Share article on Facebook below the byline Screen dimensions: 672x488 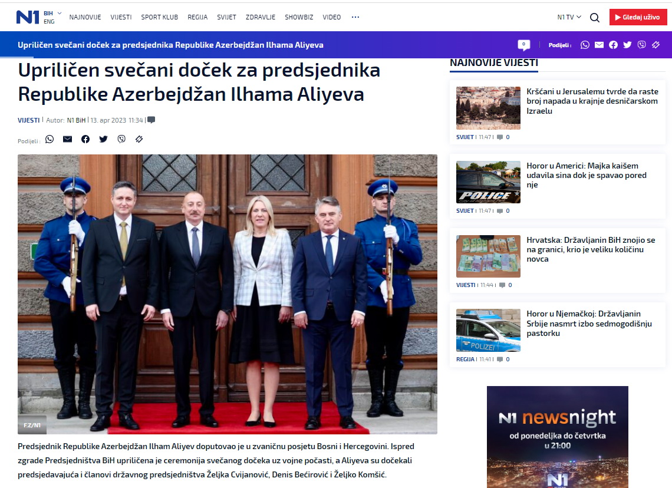(85, 139)
